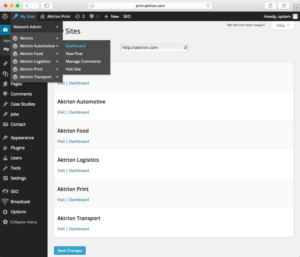
Task: Open Manage Comments from the submenu
Action: coord(83,61)
